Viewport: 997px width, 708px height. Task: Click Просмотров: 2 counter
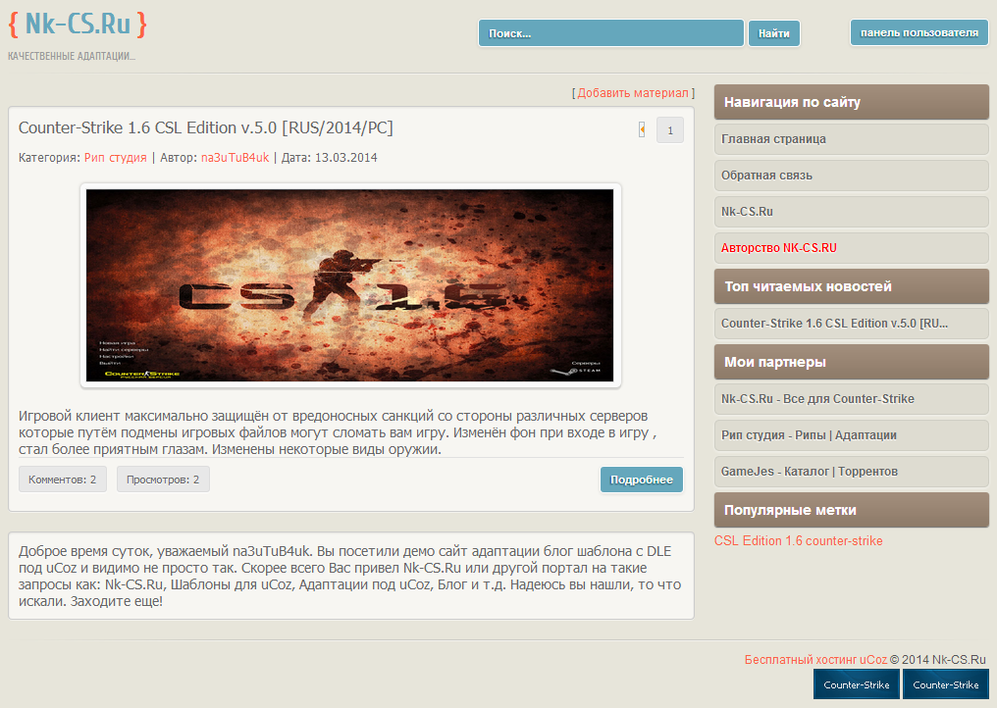click(x=163, y=480)
